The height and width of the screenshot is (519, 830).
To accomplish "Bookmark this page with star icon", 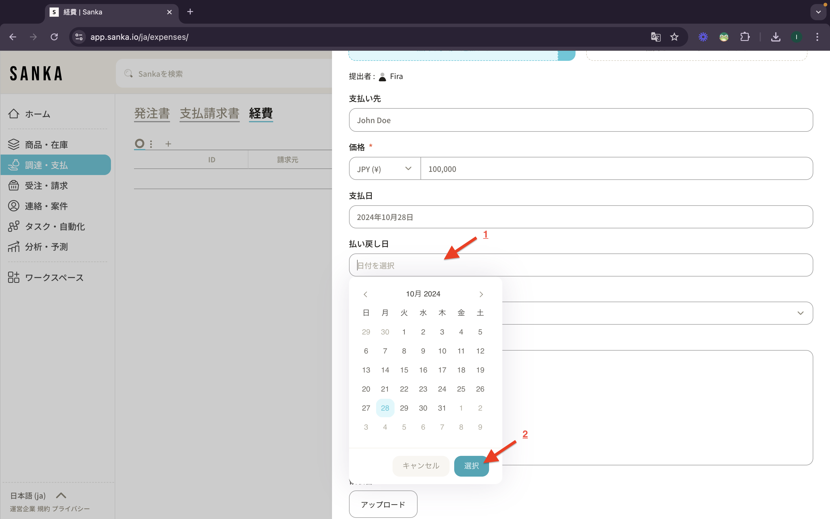I will [x=674, y=37].
